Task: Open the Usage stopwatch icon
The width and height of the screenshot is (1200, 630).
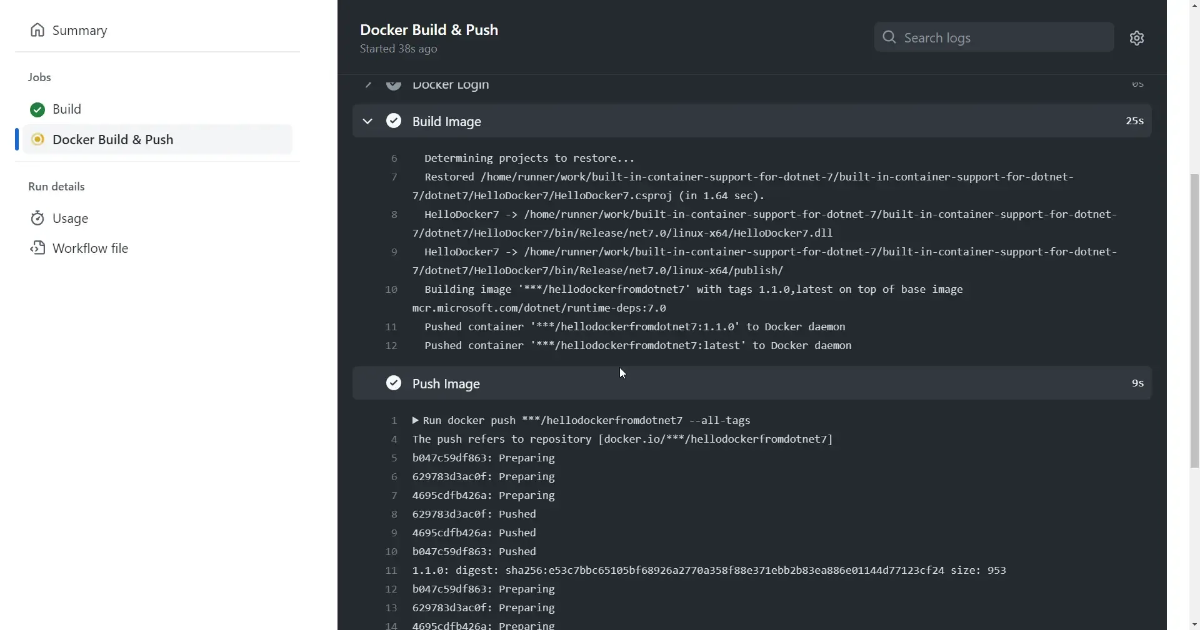Action: pyautogui.click(x=37, y=218)
